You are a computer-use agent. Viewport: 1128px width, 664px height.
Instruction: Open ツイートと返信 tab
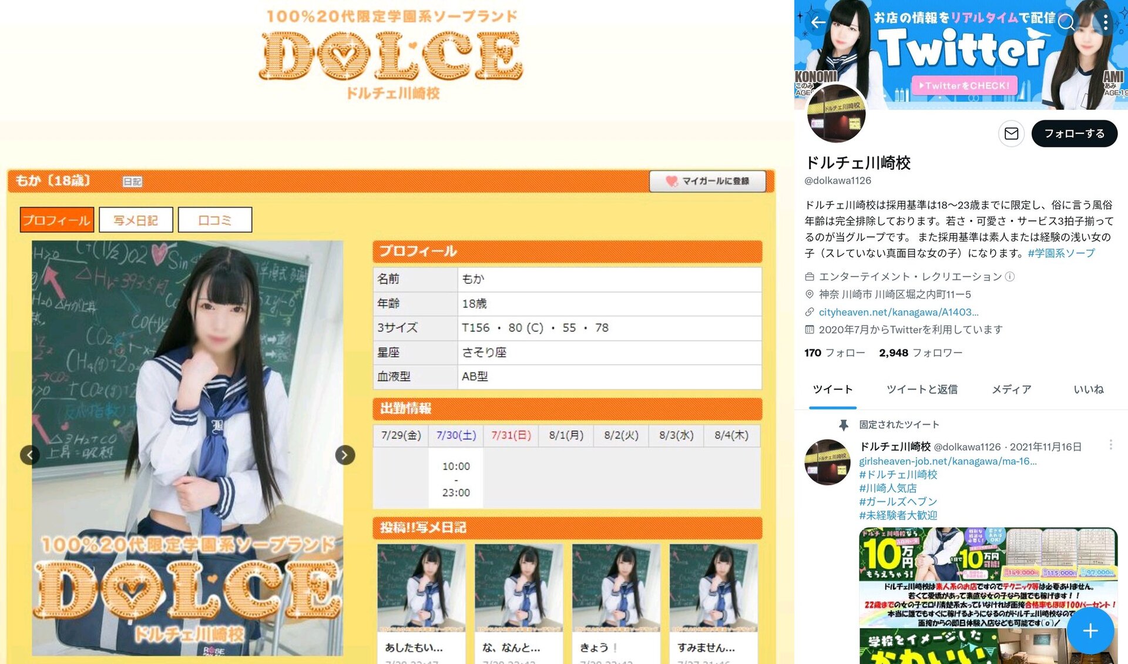coord(922,389)
